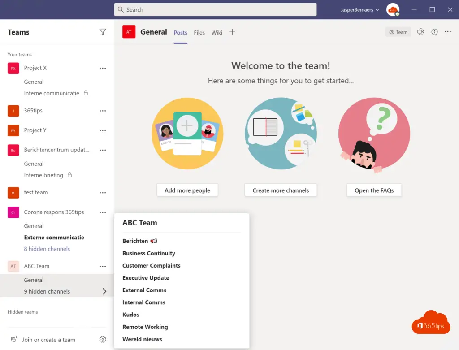Click the Add more people button
This screenshot has height=350, width=459.
[x=187, y=190]
